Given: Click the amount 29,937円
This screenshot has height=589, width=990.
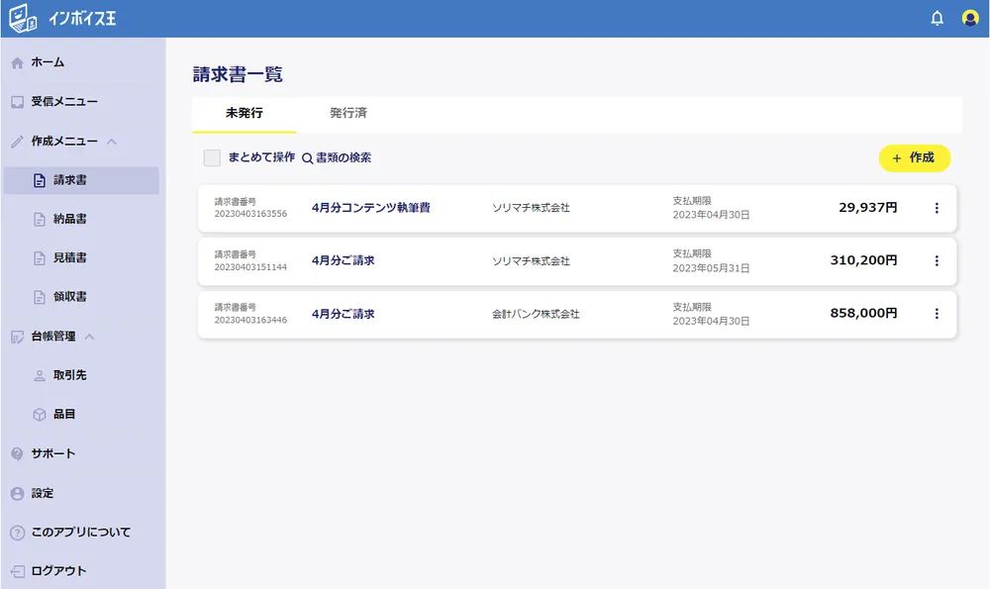Looking at the screenshot, I should [867, 208].
